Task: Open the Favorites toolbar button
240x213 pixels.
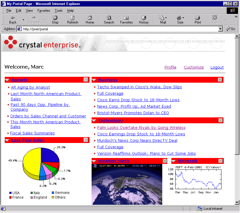Action: coord(126,20)
